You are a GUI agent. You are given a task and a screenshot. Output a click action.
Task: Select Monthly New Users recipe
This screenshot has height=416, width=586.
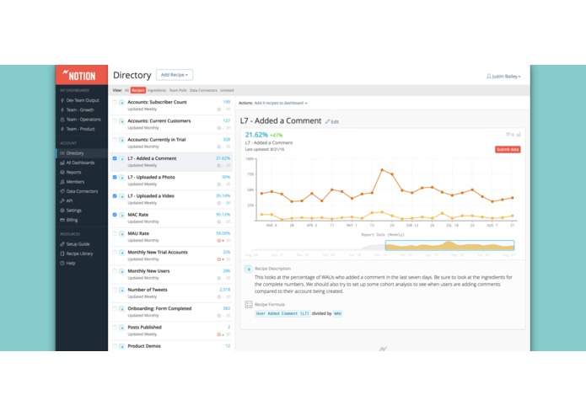pyautogui.click(x=171, y=275)
